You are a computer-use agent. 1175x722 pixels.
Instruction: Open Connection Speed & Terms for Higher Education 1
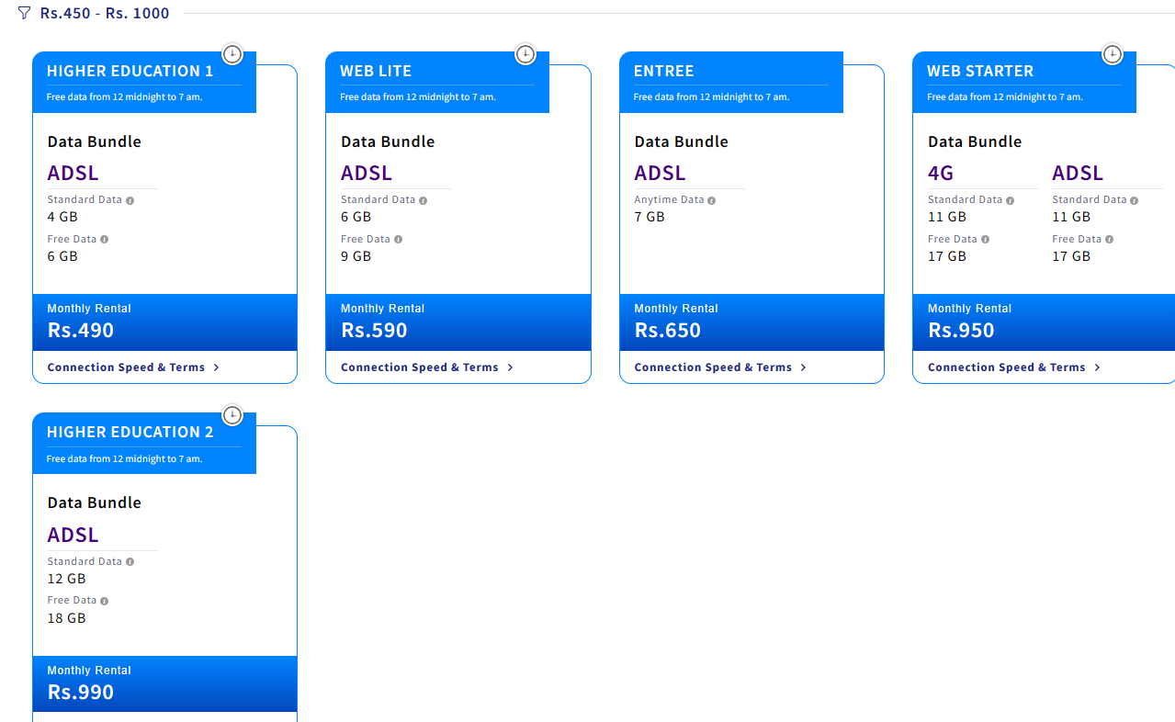pos(133,367)
